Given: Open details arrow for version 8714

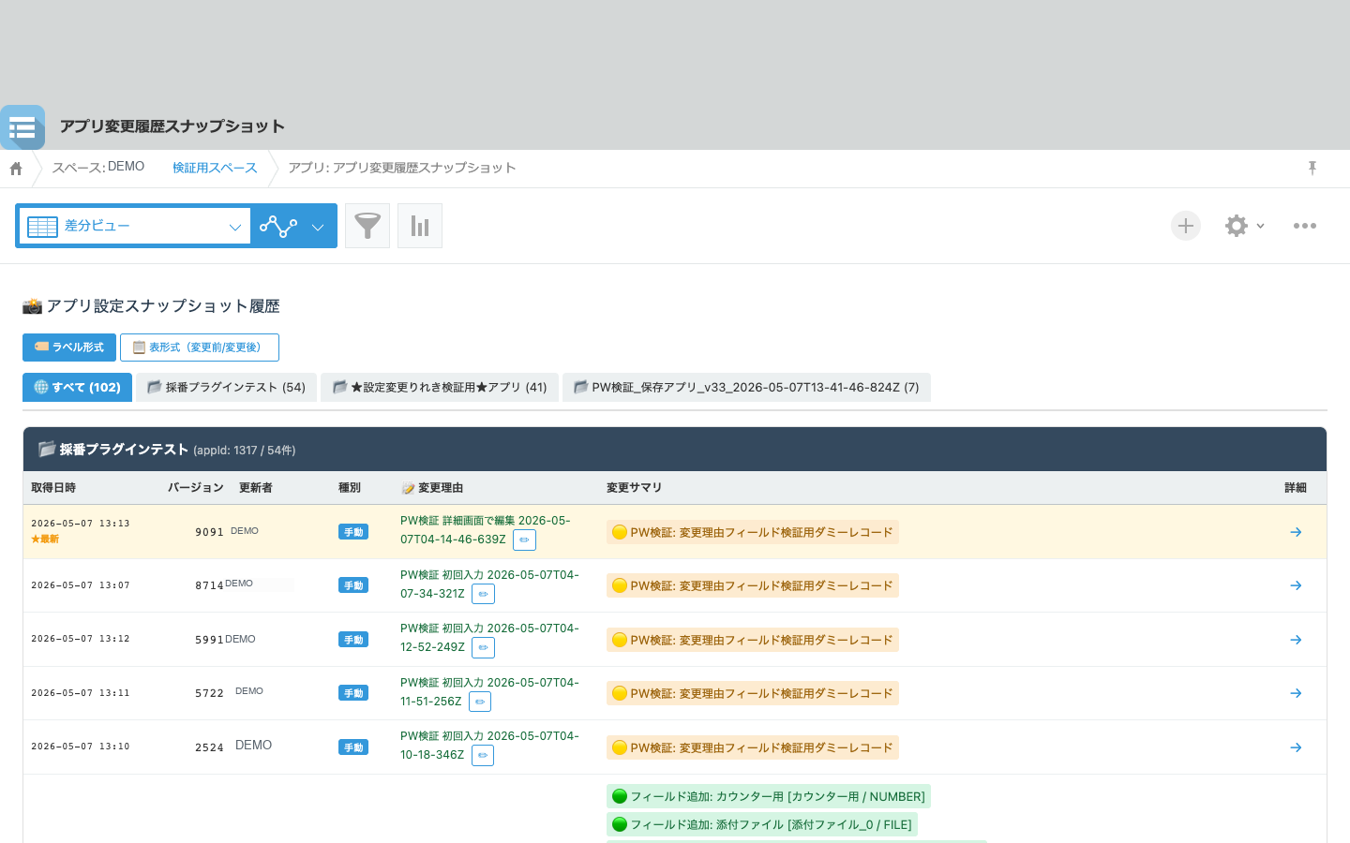Looking at the screenshot, I should (x=1296, y=585).
